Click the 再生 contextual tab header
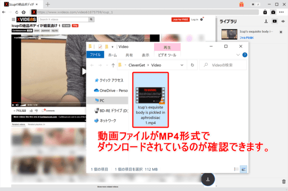This screenshot has height=191, width=288. coord(167,48)
